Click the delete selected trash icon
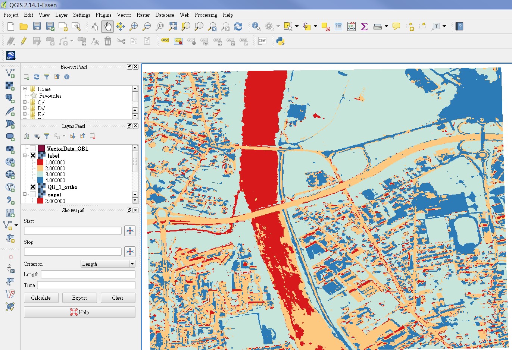This screenshot has height=350, width=512. point(107,41)
